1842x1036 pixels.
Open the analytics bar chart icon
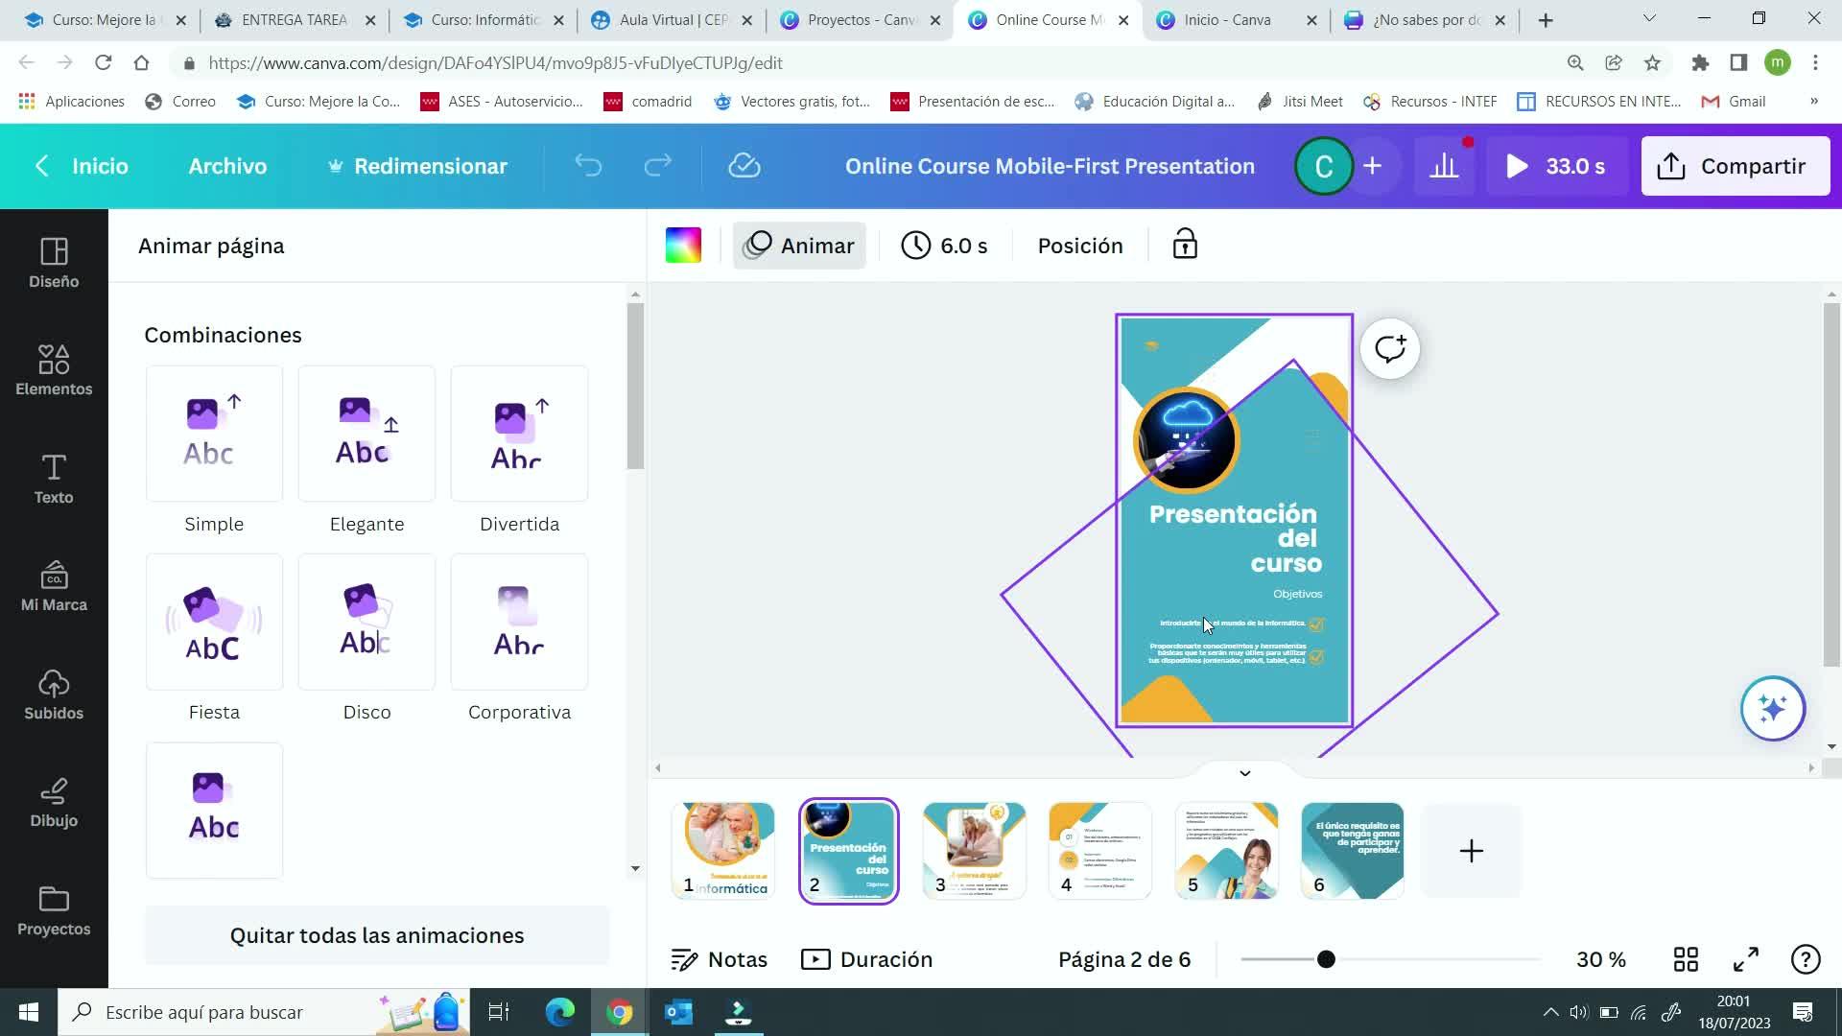click(1444, 166)
